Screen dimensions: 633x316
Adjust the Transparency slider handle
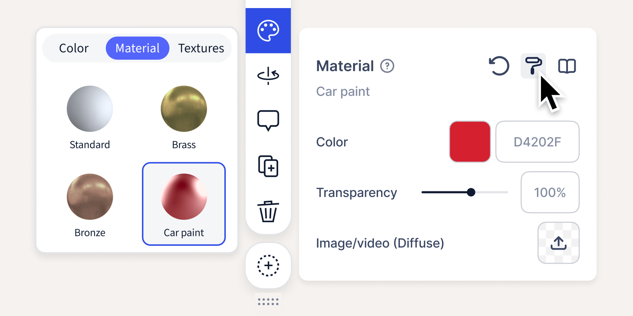click(x=472, y=192)
